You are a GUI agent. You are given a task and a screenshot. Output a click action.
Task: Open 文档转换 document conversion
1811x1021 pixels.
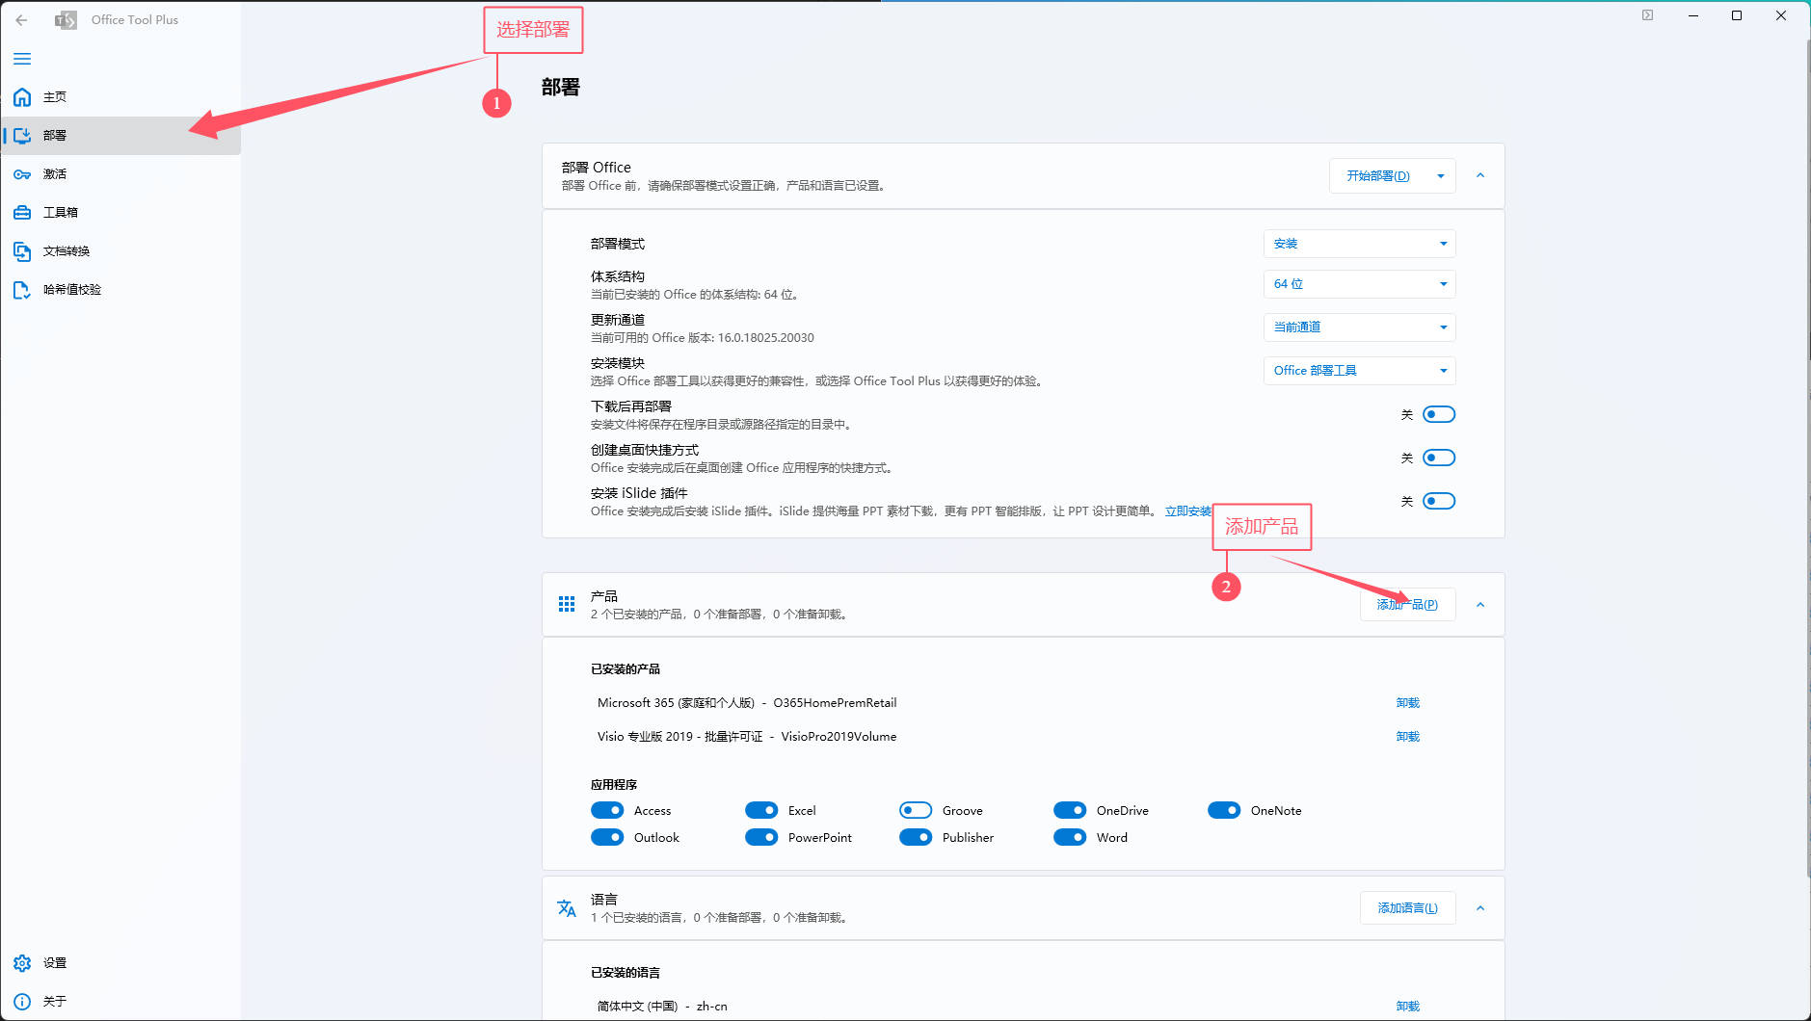point(120,251)
